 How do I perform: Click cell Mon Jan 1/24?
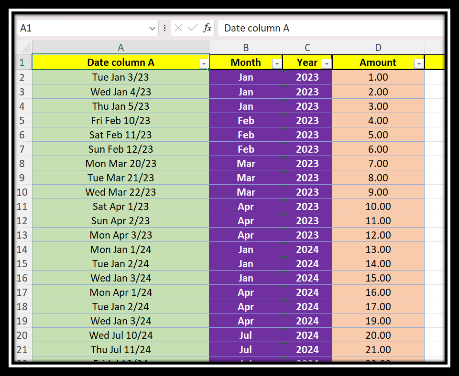[120, 249]
